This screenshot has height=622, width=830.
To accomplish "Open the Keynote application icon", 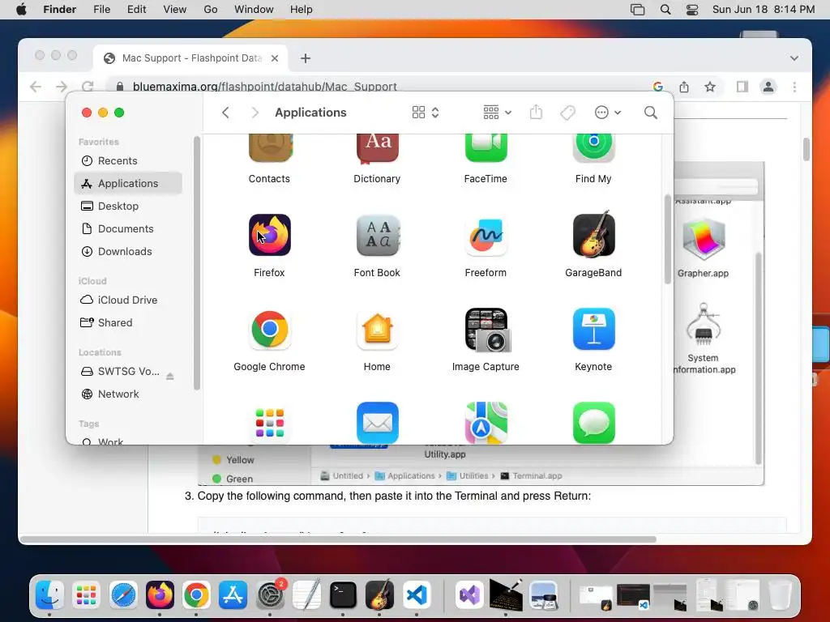I will pos(593,329).
